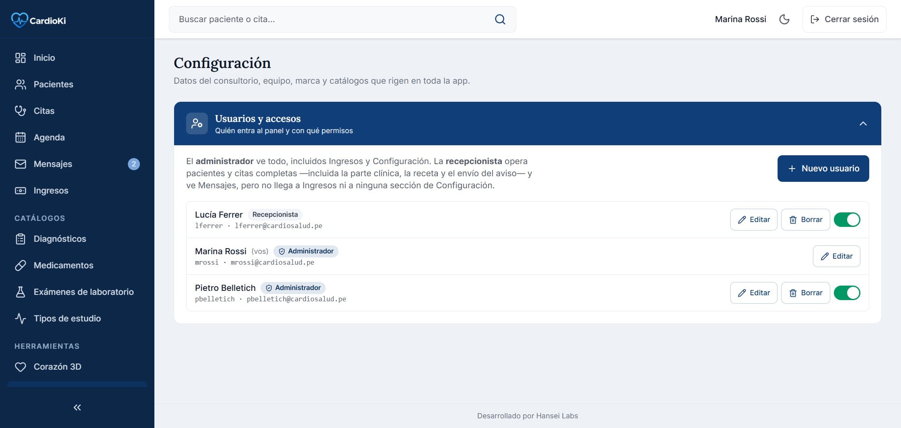Image resolution: width=901 pixels, height=428 pixels.
Task: Click the Marina Rossi name in header
Action: [740, 19]
